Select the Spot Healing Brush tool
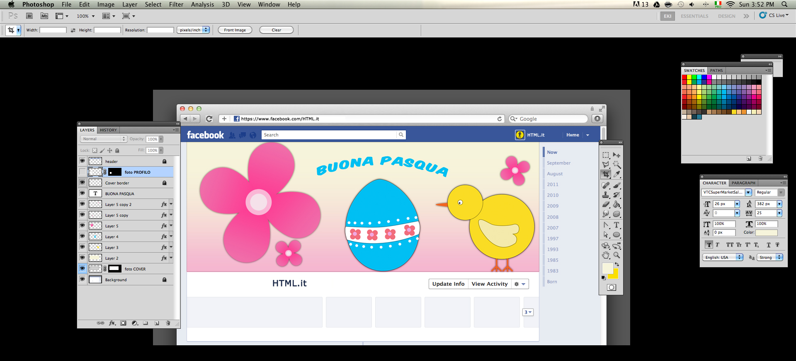796x361 pixels. pyautogui.click(x=606, y=185)
